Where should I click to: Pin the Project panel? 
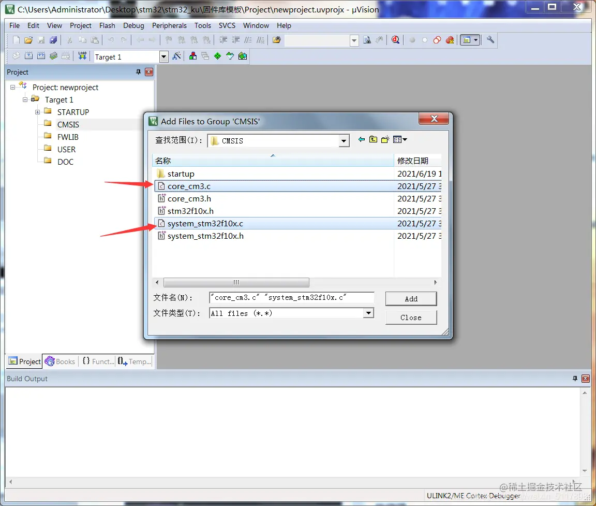point(138,72)
